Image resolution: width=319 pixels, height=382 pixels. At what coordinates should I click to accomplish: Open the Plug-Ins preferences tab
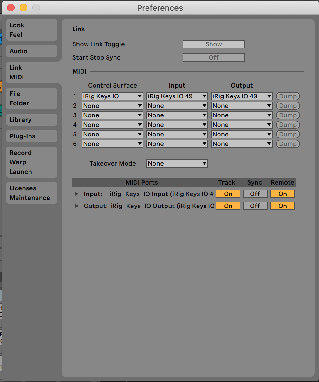click(x=31, y=136)
